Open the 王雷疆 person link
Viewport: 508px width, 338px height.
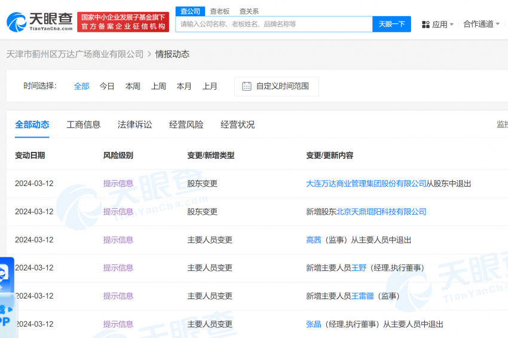[363, 296]
